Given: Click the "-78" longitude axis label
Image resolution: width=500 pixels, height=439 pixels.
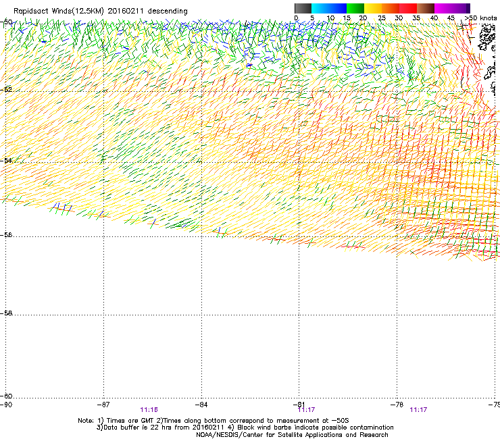Looking at the screenshot, I should (397, 405).
